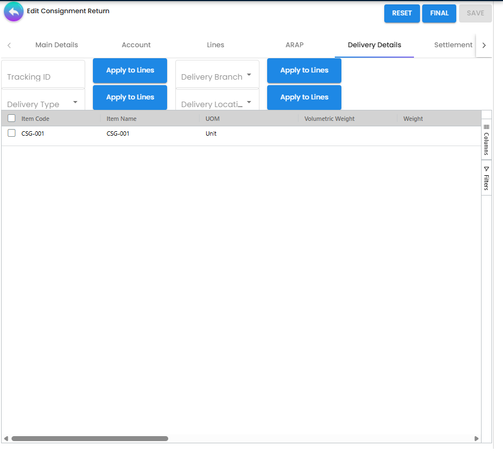The width and height of the screenshot is (503, 468).
Task: Click the left tab-scroll chevron
Action: coord(9,45)
